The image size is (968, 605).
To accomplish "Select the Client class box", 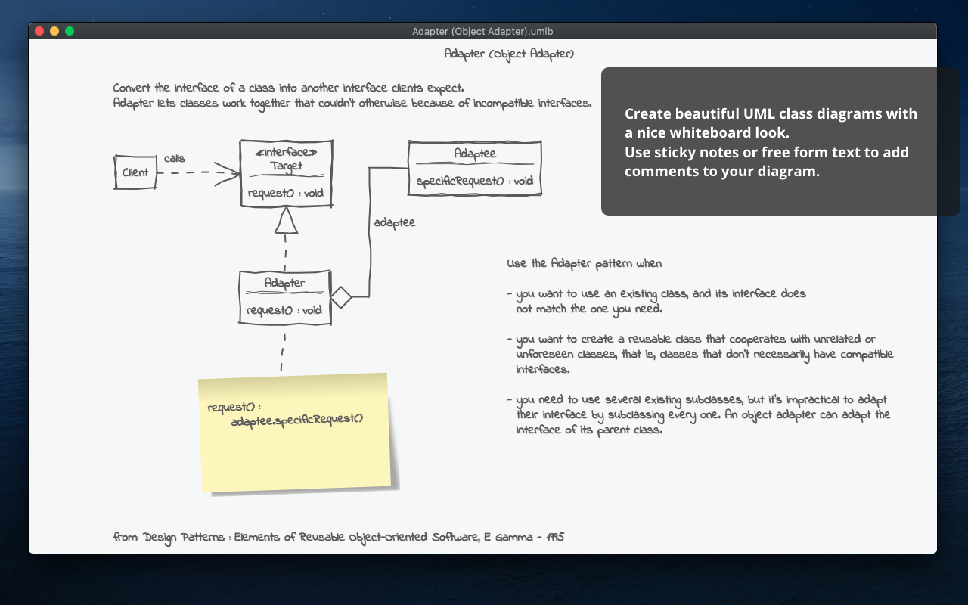I will (135, 172).
